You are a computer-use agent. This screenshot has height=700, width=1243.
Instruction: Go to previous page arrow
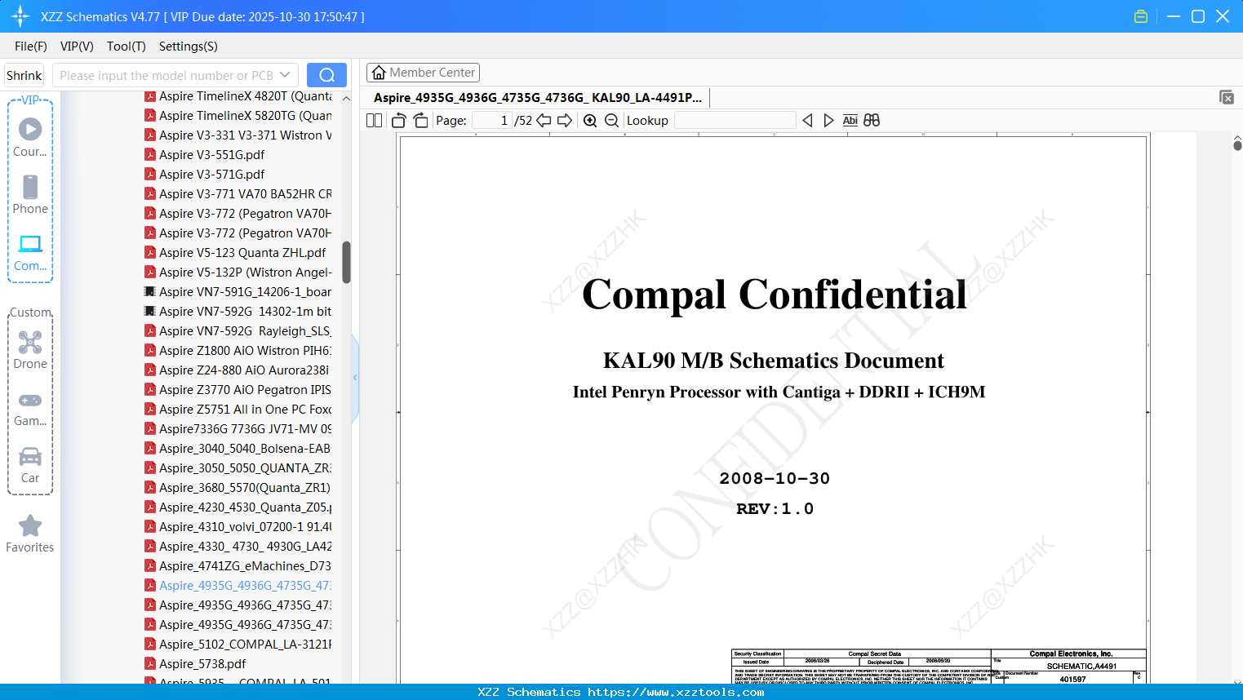pyautogui.click(x=544, y=121)
